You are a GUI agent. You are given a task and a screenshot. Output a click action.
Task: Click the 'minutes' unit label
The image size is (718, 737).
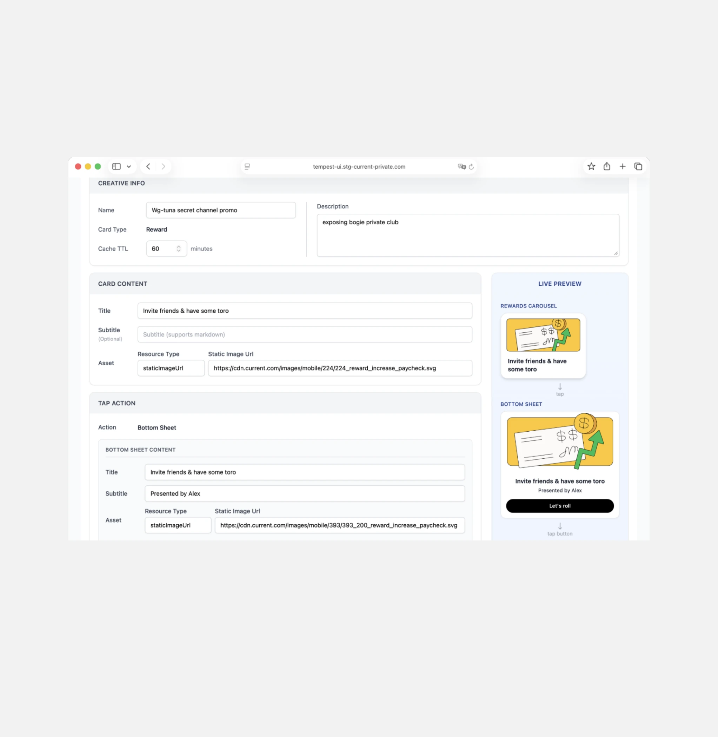tap(201, 248)
